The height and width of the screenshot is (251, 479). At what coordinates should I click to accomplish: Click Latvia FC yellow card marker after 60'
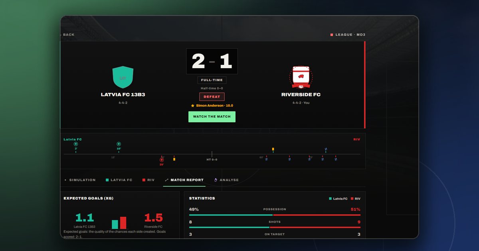click(273, 149)
